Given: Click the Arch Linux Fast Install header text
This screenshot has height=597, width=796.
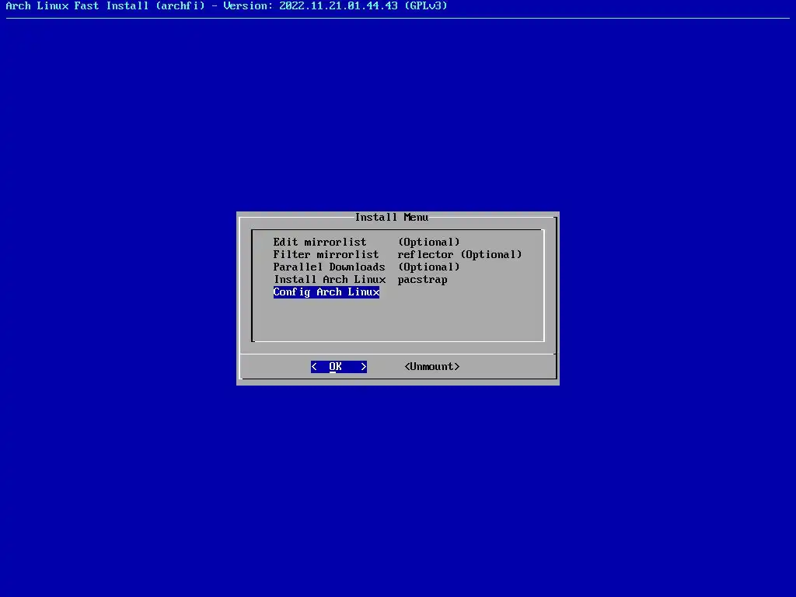Looking at the screenshot, I should point(226,6).
